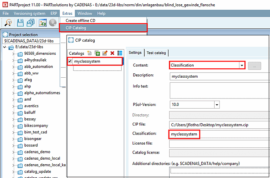
Task: Click the text search magnifier toolbar icon
Action: 8,23
